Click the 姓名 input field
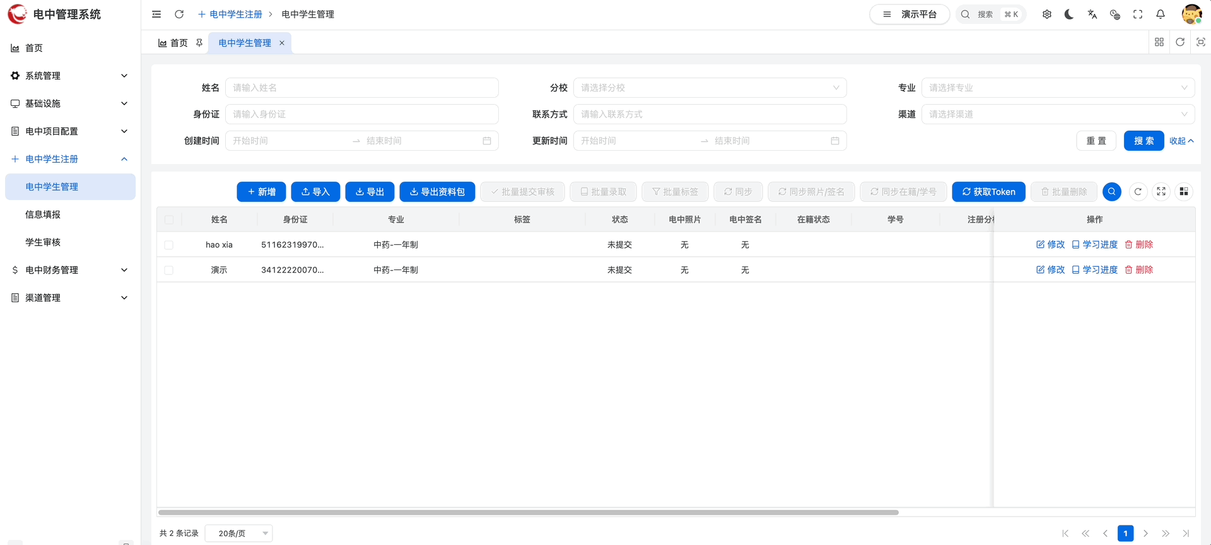This screenshot has height=545, width=1211. [x=361, y=88]
